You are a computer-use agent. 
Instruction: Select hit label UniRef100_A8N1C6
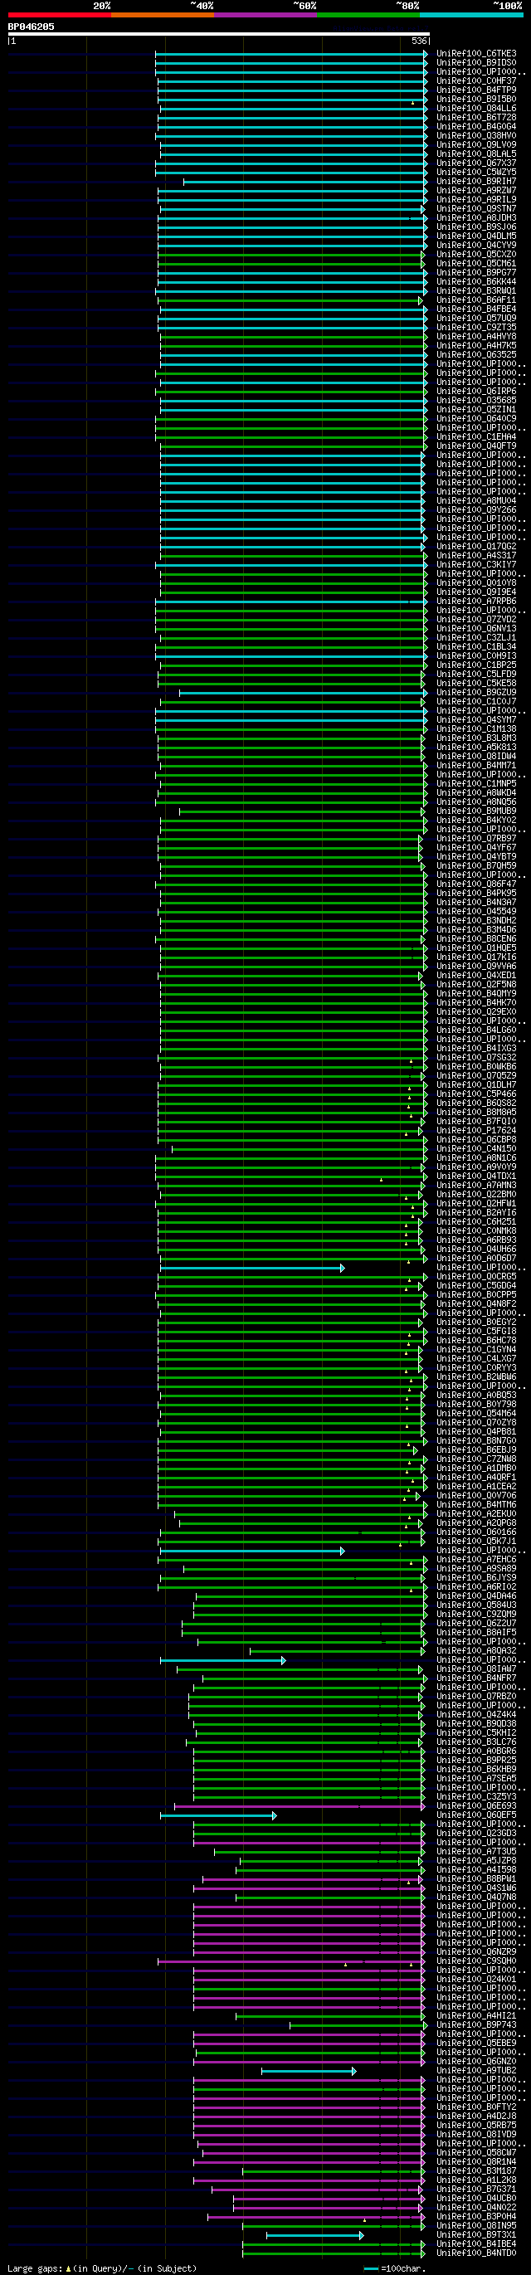point(476,1157)
